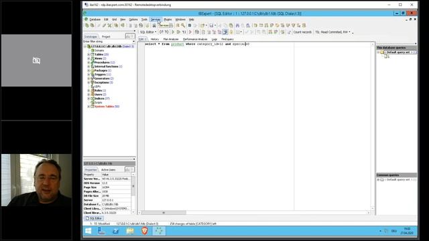Open the Plugins menu
Image resolution: width=429 pixels, height=241 pixels.
point(168,19)
